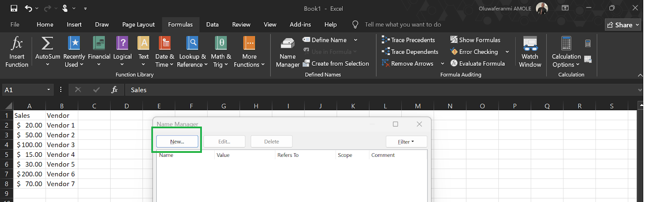Open More Functions icon
Viewport: 646px width, 202px height.
[x=249, y=43]
